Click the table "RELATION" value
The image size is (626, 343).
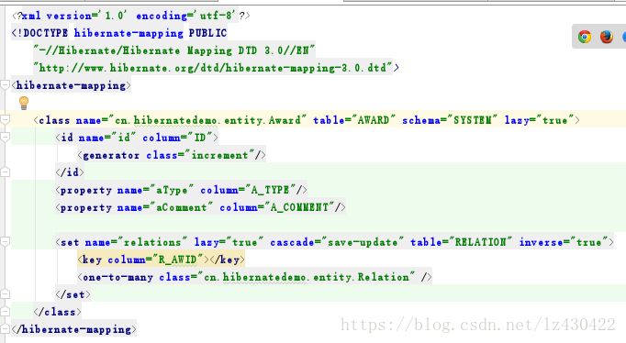481,242
